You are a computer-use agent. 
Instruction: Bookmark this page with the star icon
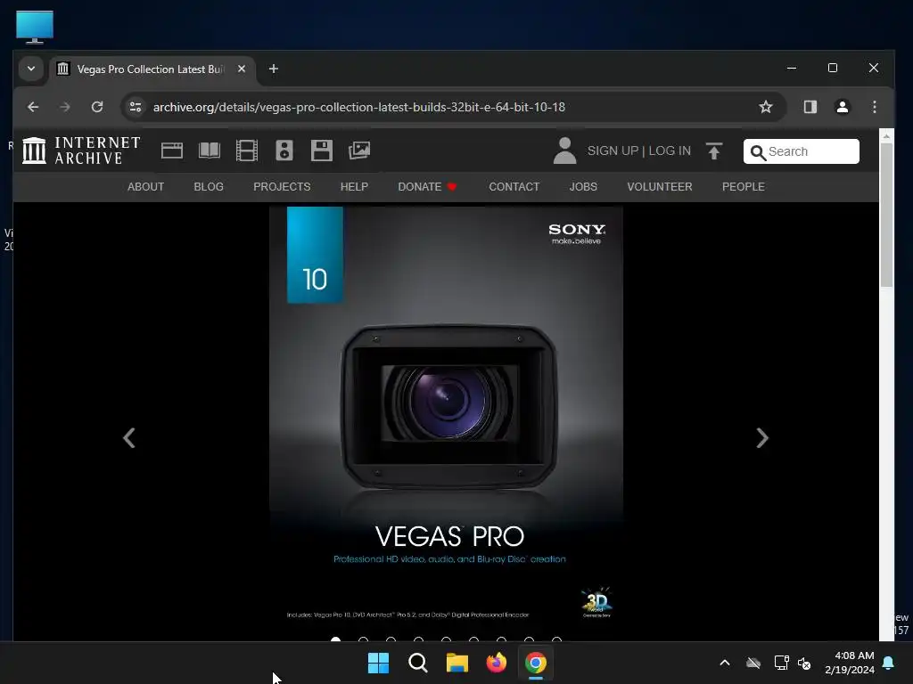[x=766, y=107]
